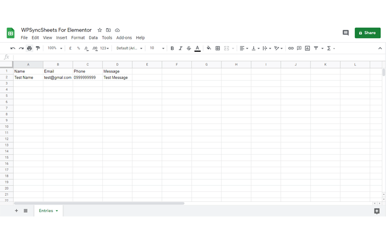Open horizontal align dropdown
The image size is (386, 240).
[244, 48]
